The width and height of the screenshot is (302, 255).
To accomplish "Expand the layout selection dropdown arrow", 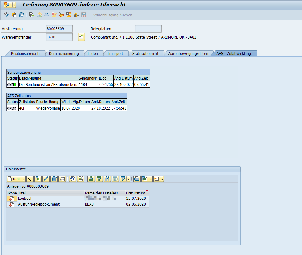I will [x=162, y=179].
